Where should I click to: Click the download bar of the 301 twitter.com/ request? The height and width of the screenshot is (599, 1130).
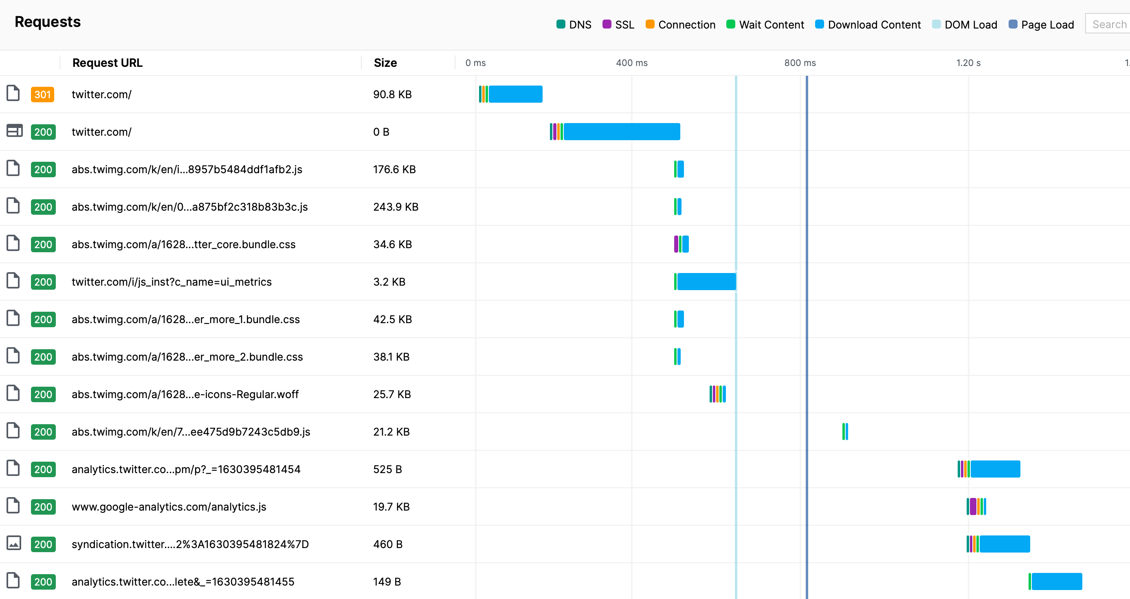click(515, 94)
